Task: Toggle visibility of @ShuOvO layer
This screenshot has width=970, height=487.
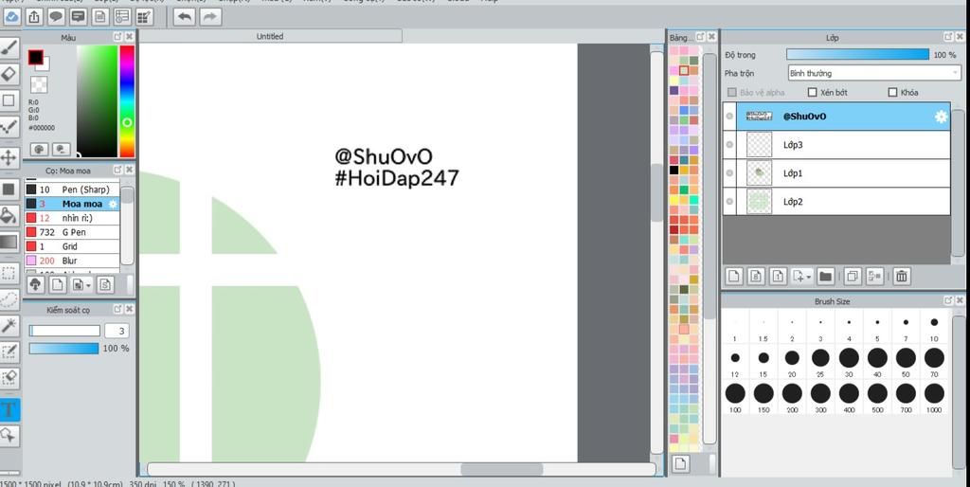Action: click(729, 117)
